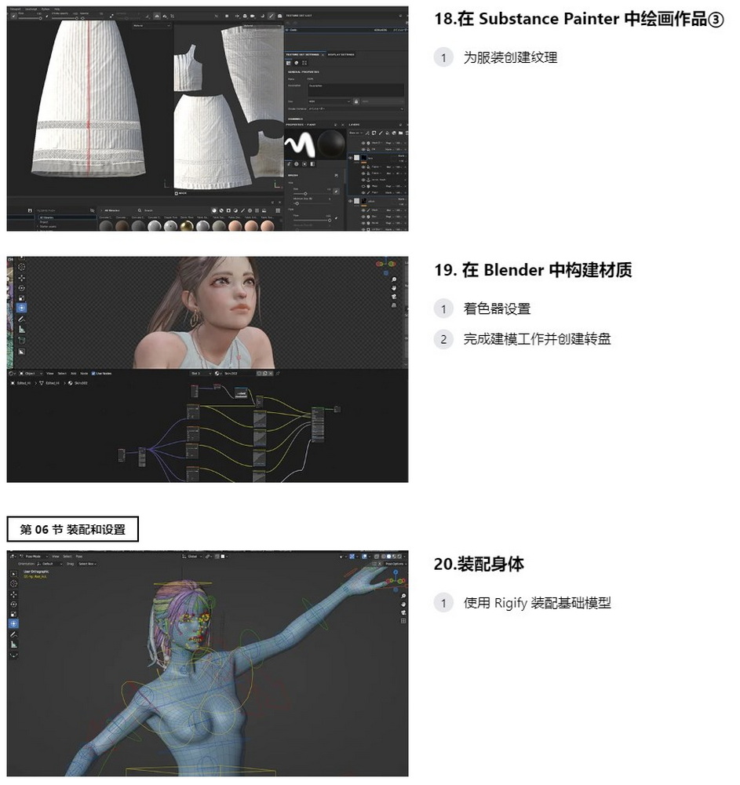Select Move tool in Blender material screenshot
740x785 pixels.
21,278
